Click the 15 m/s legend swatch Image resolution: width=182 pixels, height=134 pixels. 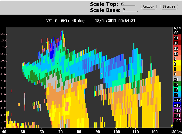176,48
